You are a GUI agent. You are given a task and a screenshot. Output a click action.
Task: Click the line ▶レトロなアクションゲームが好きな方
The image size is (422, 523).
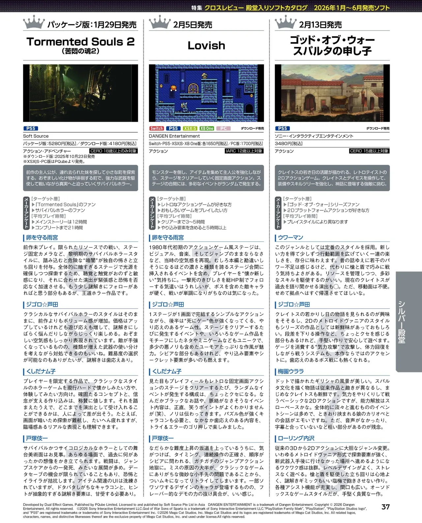pos(195,205)
